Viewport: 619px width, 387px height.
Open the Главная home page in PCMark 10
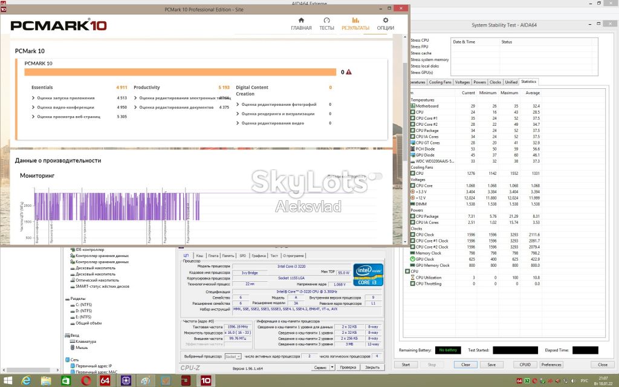tap(301, 24)
